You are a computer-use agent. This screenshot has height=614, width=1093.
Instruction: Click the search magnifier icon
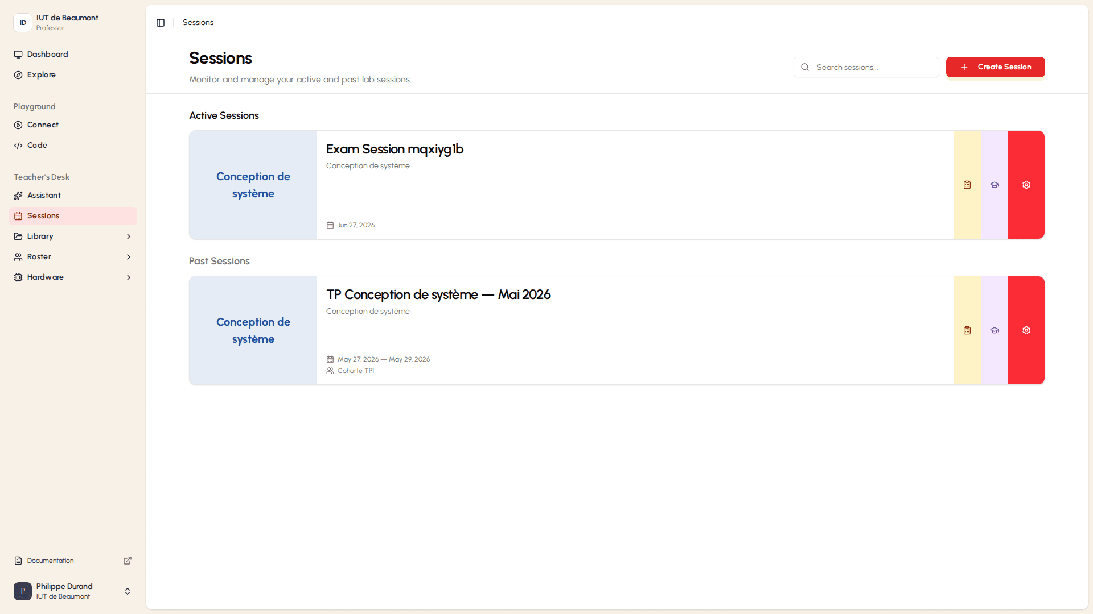point(805,67)
